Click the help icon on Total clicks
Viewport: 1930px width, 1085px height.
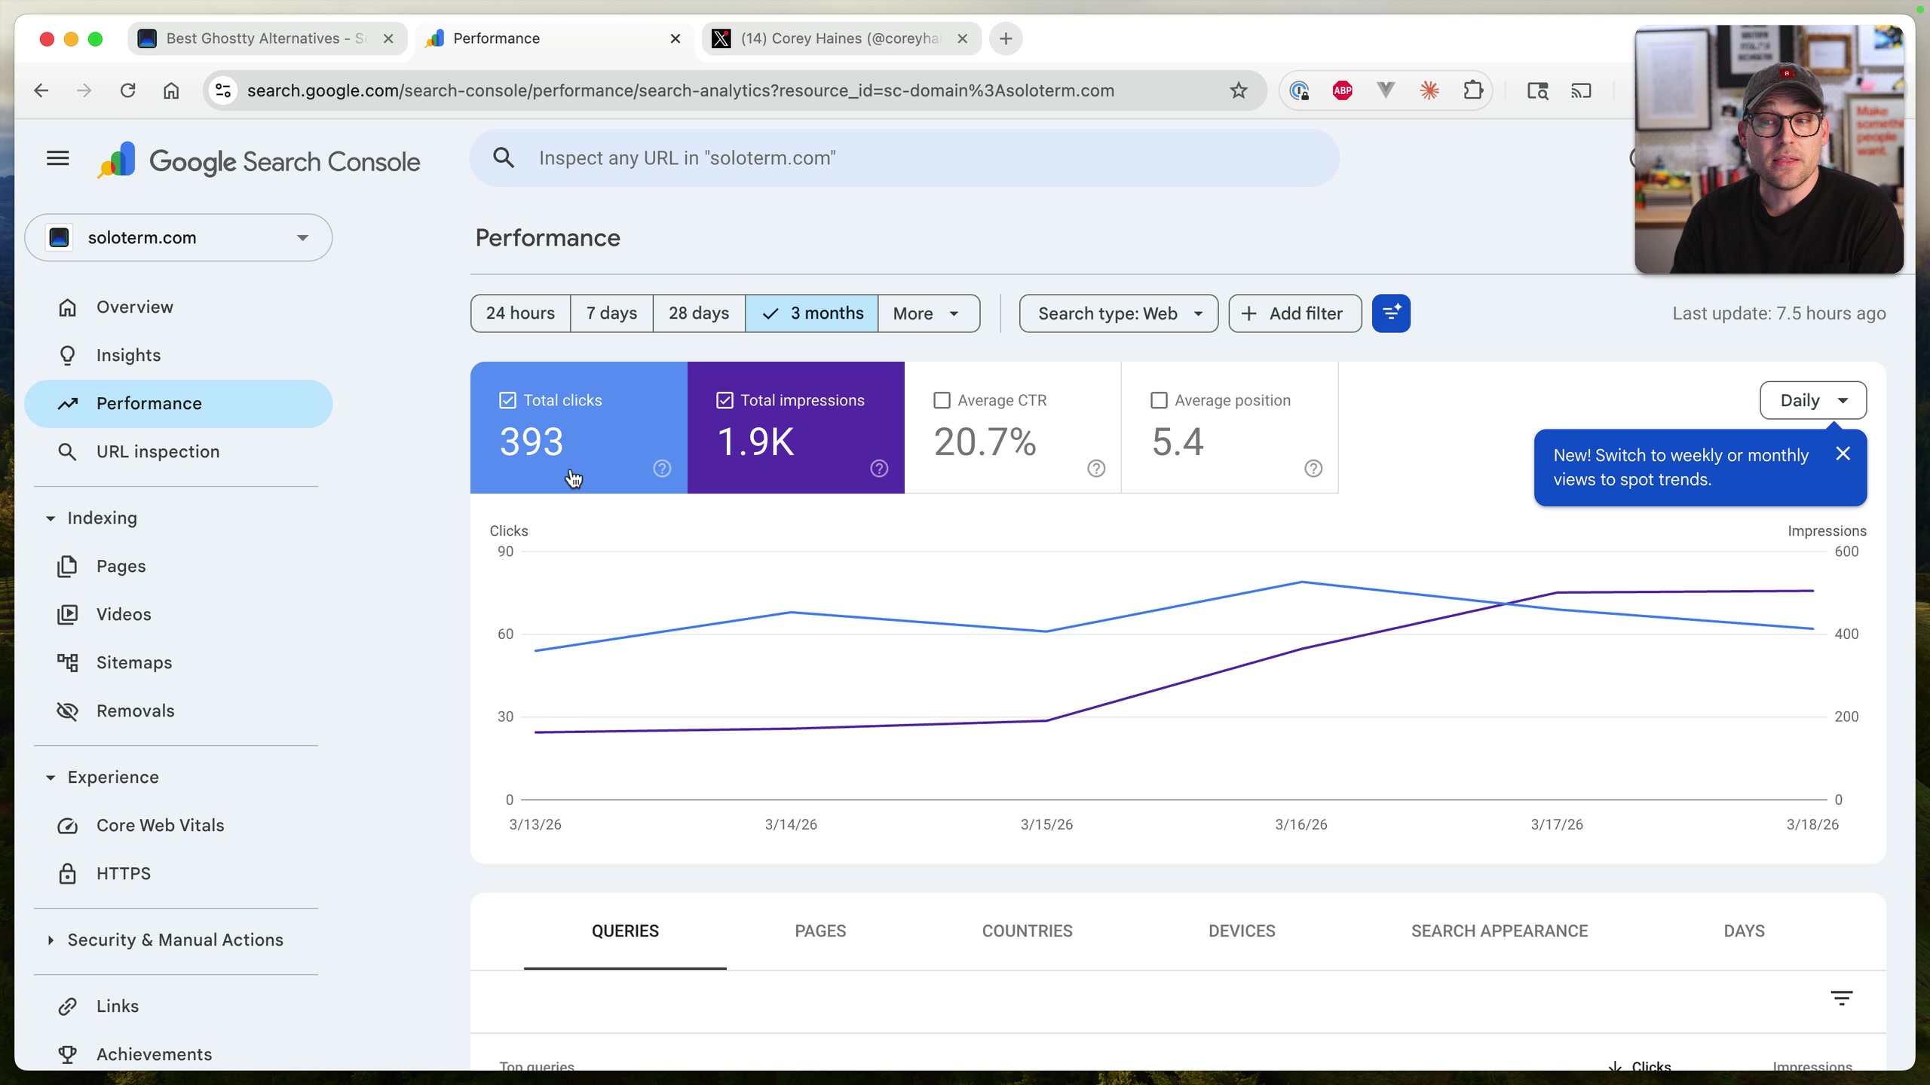[662, 469]
